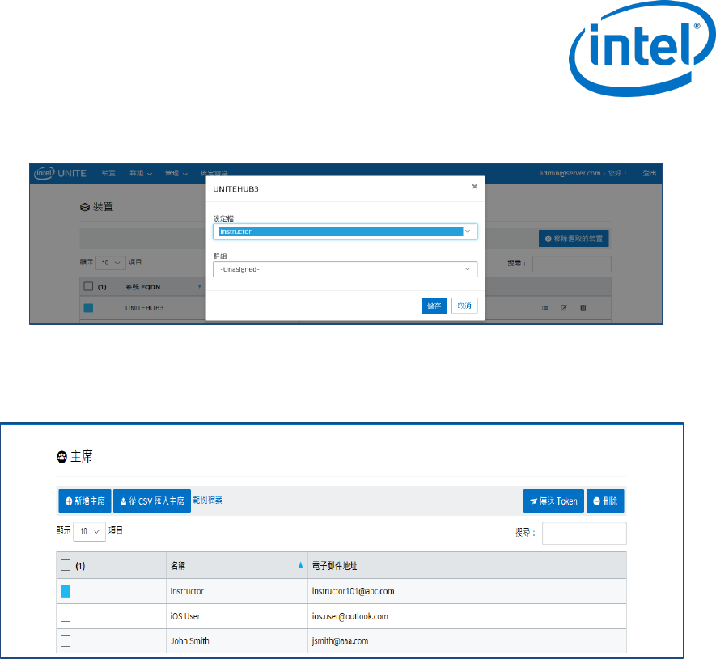Click the trash icon in the UNITEHUB3 row
This screenshot has height=659, width=716.
point(583,308)
